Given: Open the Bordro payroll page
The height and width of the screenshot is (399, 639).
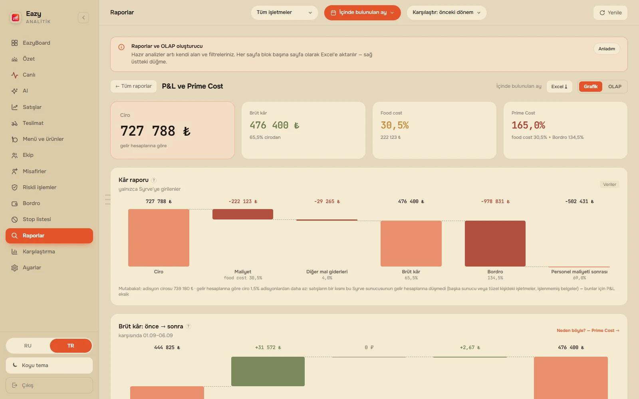Looking at the screenshot, I should tap(49, 203).
